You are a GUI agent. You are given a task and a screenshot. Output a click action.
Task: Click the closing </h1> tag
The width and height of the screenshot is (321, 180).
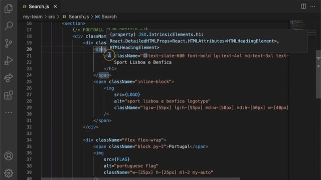click(x=110, y=69)
